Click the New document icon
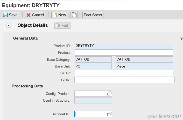Viewport: 183px width, 120px height. (x=55, y=15)
